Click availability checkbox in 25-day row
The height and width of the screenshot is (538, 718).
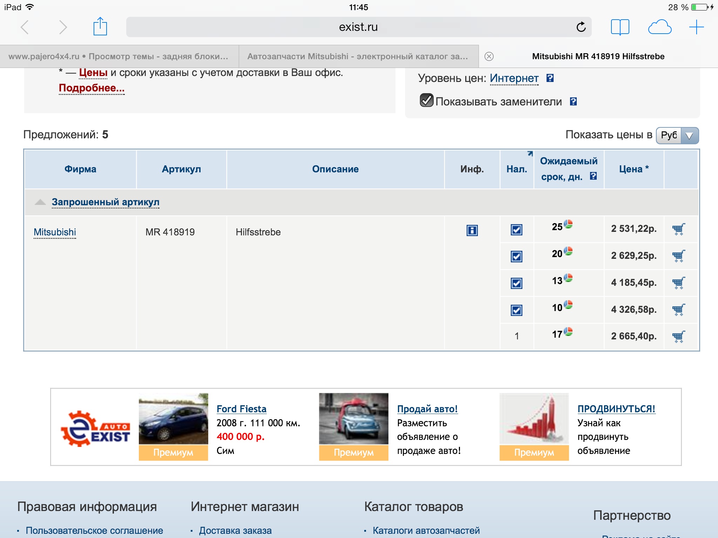point(516,230)
